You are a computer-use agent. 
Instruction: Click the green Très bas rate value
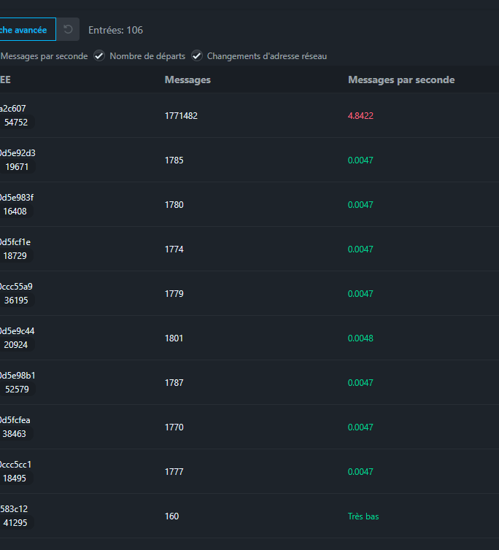coord(363,516)
